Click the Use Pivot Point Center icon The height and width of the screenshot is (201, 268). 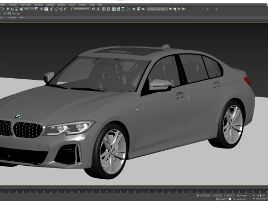pyautogui.click(x=36, y=9)
